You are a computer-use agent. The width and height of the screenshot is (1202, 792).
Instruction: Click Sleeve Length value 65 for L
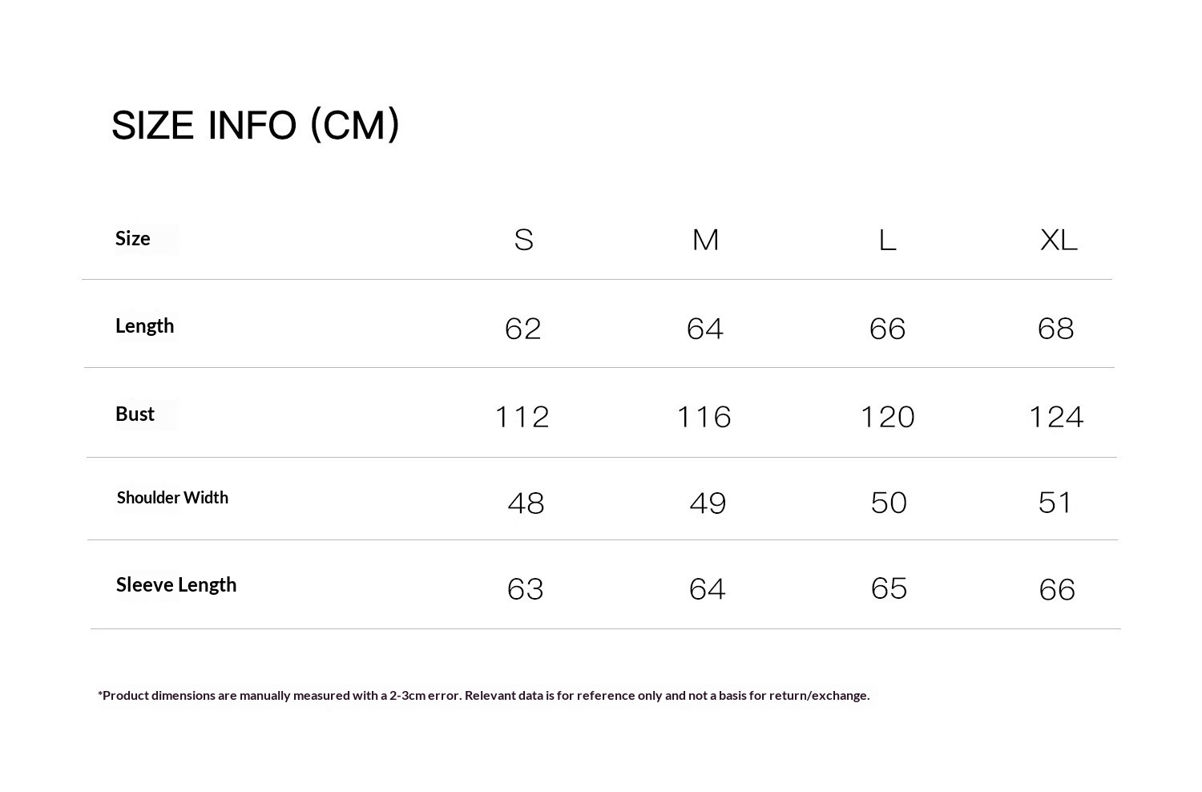pyautogui.click(x=889, y=588)
